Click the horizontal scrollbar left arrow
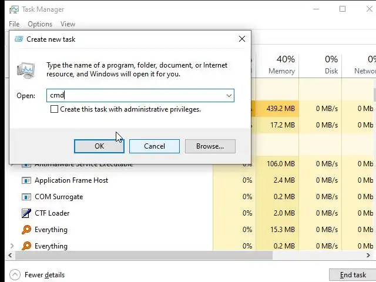The height and width of the screenshot is (282, 376). coord(10,256)
